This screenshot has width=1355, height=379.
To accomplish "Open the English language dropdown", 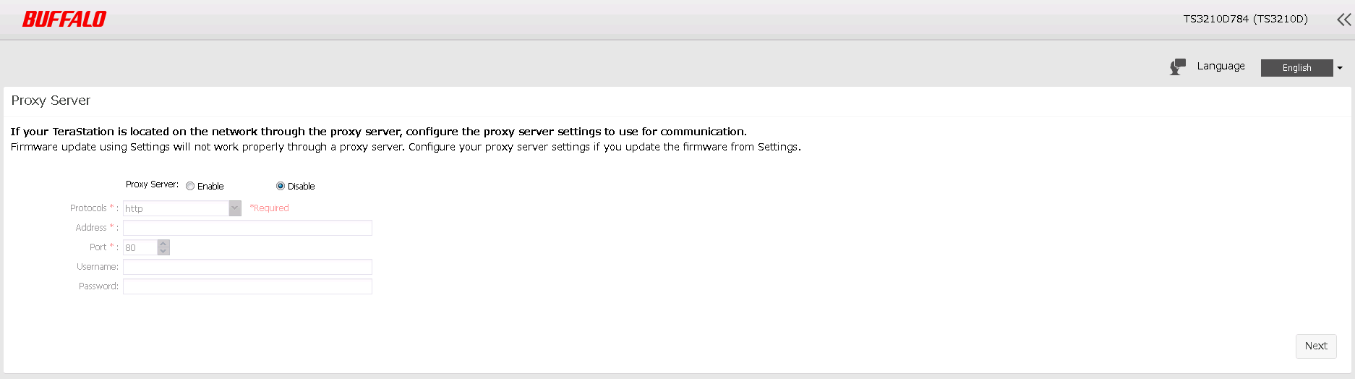I will [1296, 68].
